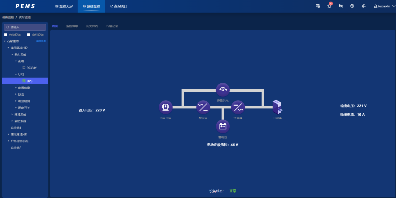Collapse the 动力系统 tree node
This screenshot has width=396, height=198.
click(x=12, y=55)
